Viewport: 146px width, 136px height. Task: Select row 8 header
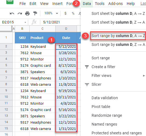tap(6, 84)
